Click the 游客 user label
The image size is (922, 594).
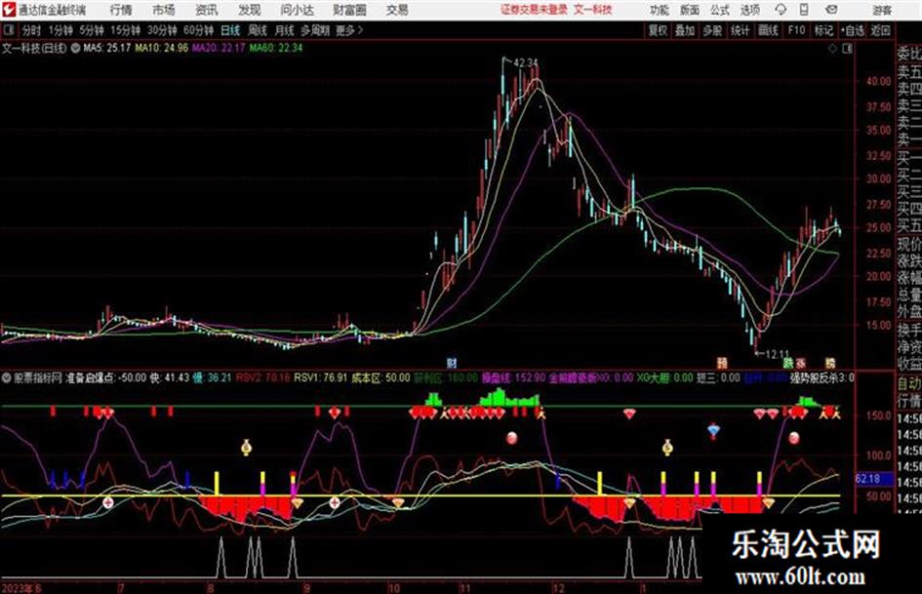pos(881,10)
